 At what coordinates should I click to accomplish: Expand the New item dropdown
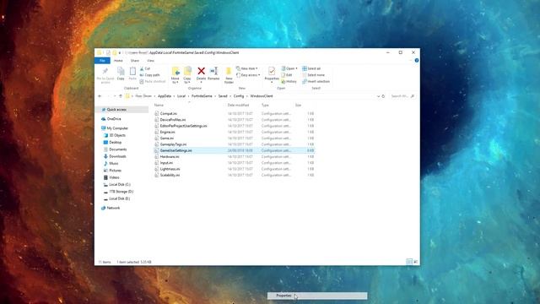pos(247,68)
